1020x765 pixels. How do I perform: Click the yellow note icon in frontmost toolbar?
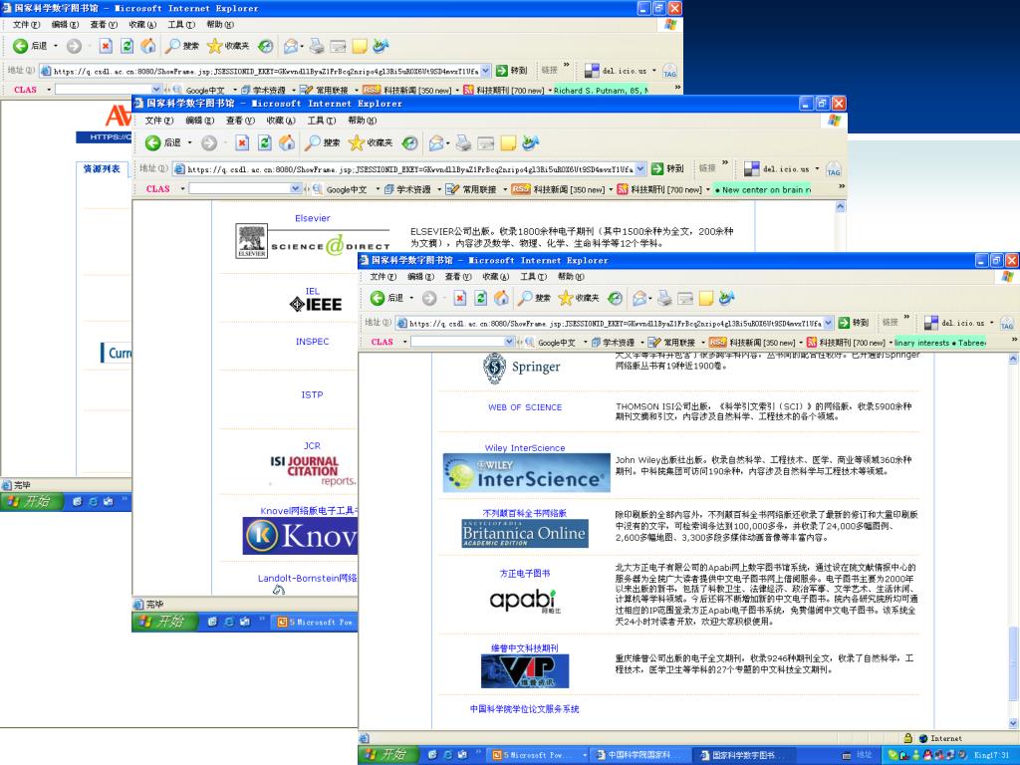pyautogui.click(x=706, y=298)
